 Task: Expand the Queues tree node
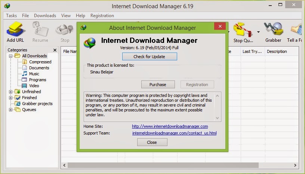pos(11,110)
